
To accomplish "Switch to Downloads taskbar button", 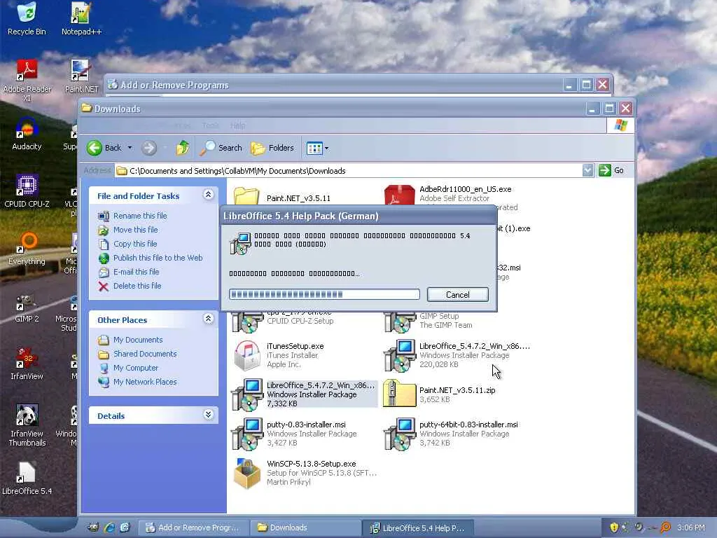I will (305, 528).
